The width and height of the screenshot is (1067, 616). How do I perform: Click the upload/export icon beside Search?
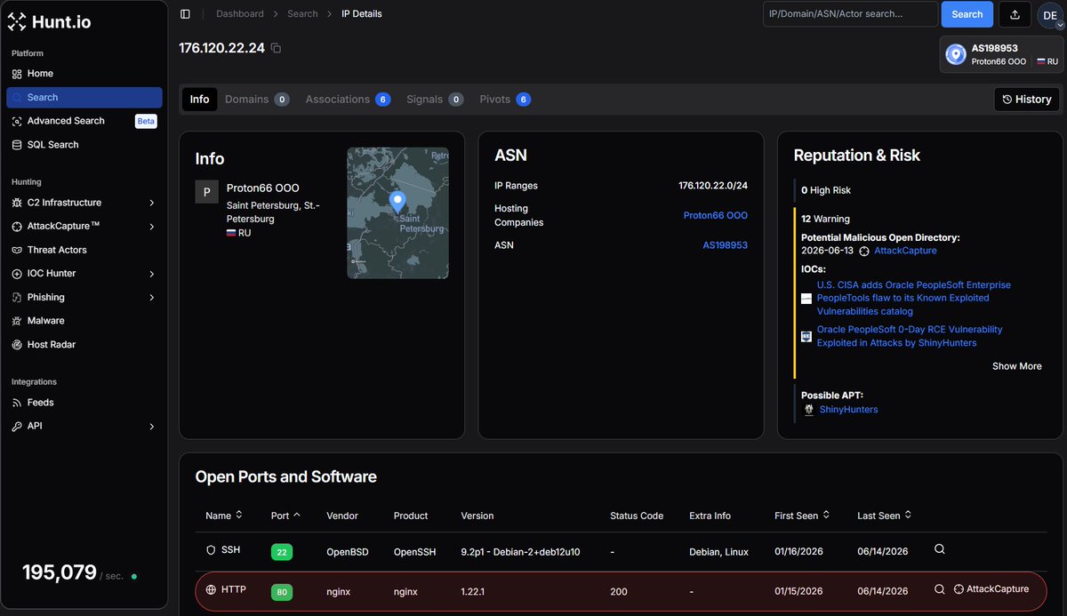[1015, 14]
